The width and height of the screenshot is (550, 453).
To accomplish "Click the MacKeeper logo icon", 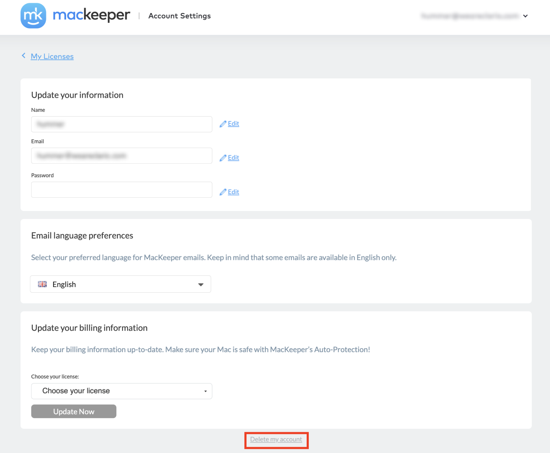I will 33,16.
